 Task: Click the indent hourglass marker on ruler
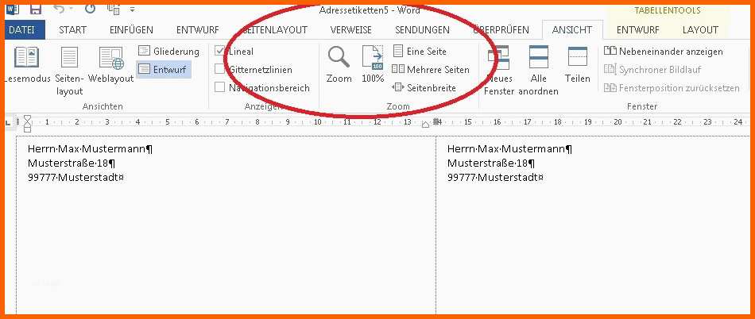pos(28,122)
